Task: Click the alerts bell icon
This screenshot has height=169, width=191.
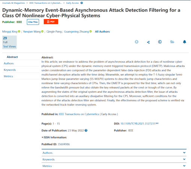Action: click(x=185, y=42)
